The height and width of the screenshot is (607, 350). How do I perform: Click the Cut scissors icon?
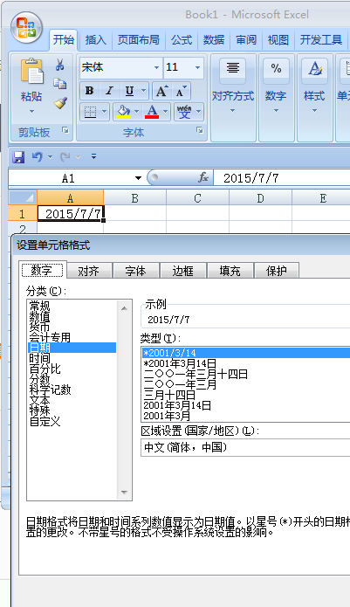(60, 65)
